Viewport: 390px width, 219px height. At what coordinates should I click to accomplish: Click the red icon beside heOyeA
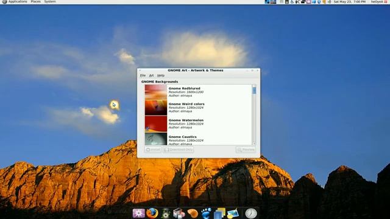pos(386,1)
